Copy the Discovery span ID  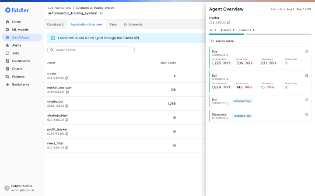[x=227, y=118]
